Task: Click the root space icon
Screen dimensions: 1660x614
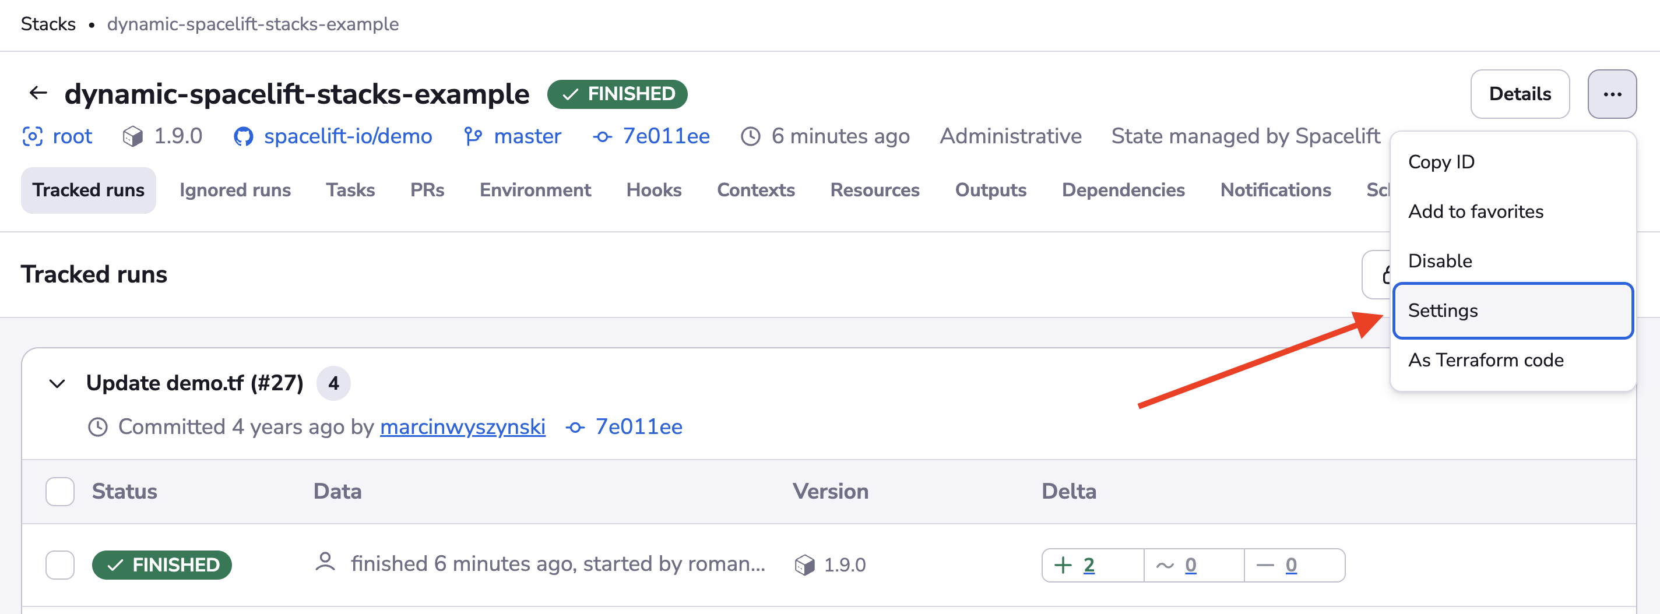Action: 32,136
